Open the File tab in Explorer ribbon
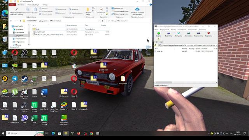Screen dimensions: 249x140 12,5
